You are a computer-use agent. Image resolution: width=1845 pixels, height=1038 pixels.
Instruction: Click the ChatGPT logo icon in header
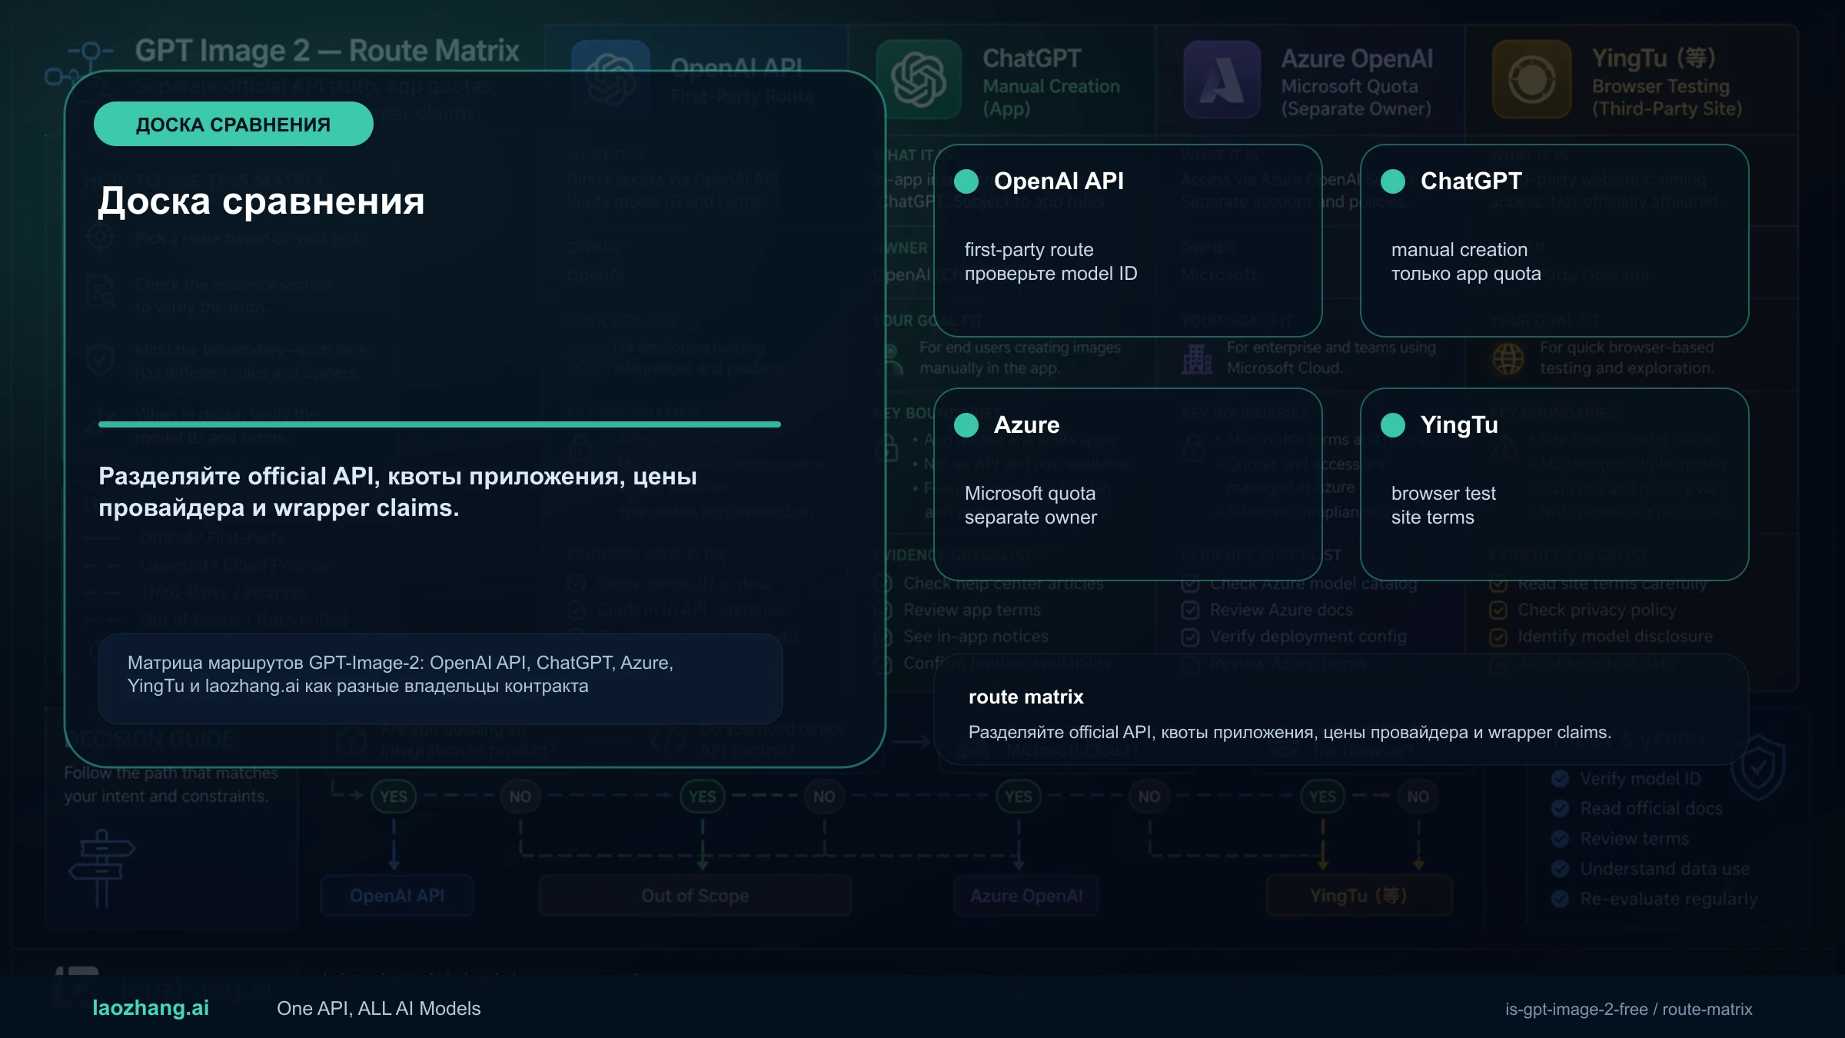pos(919,79)
